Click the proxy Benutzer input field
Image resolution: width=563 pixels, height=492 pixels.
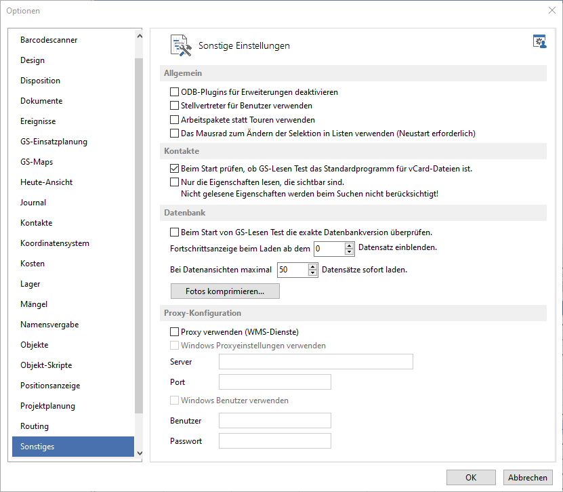275,421
